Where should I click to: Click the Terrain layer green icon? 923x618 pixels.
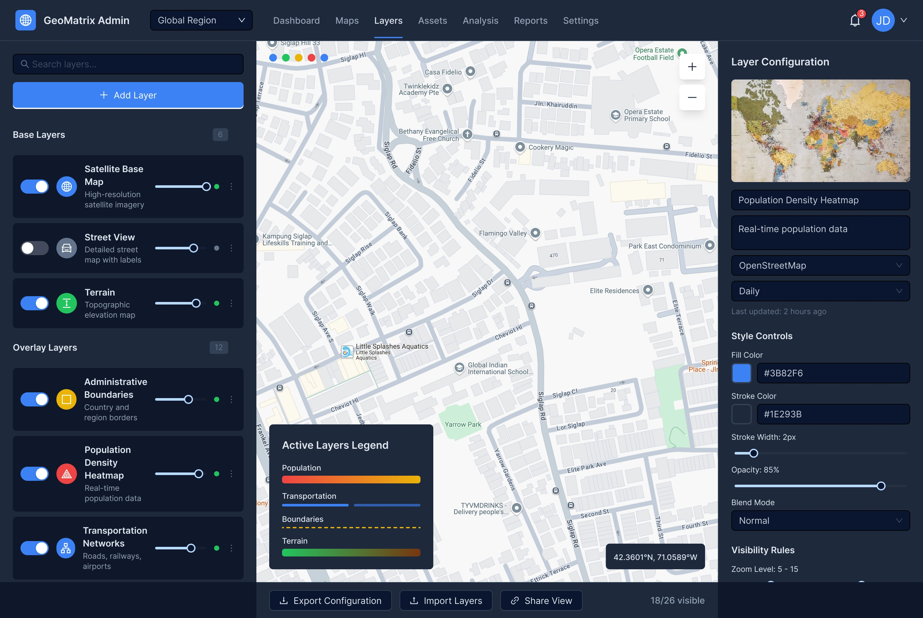click(67, 303)
